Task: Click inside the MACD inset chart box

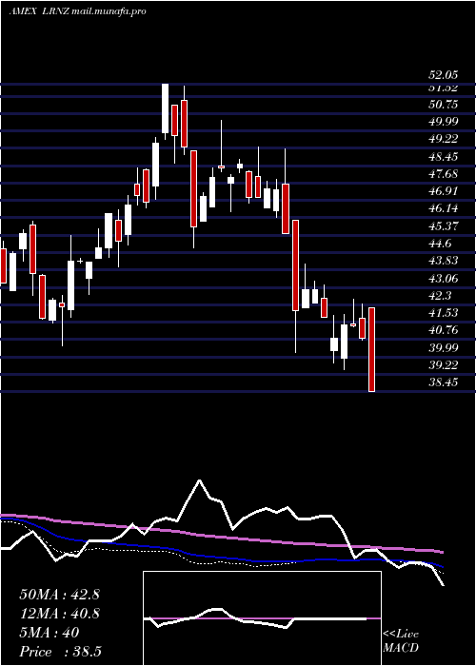Action: pyautogui.click(x=262, y=618)
